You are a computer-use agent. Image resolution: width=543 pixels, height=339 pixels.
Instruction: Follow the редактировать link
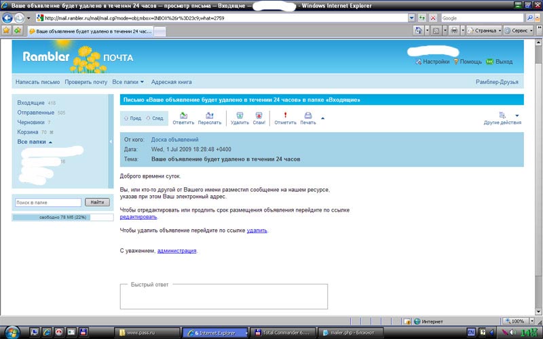click(x=138, y=217)
